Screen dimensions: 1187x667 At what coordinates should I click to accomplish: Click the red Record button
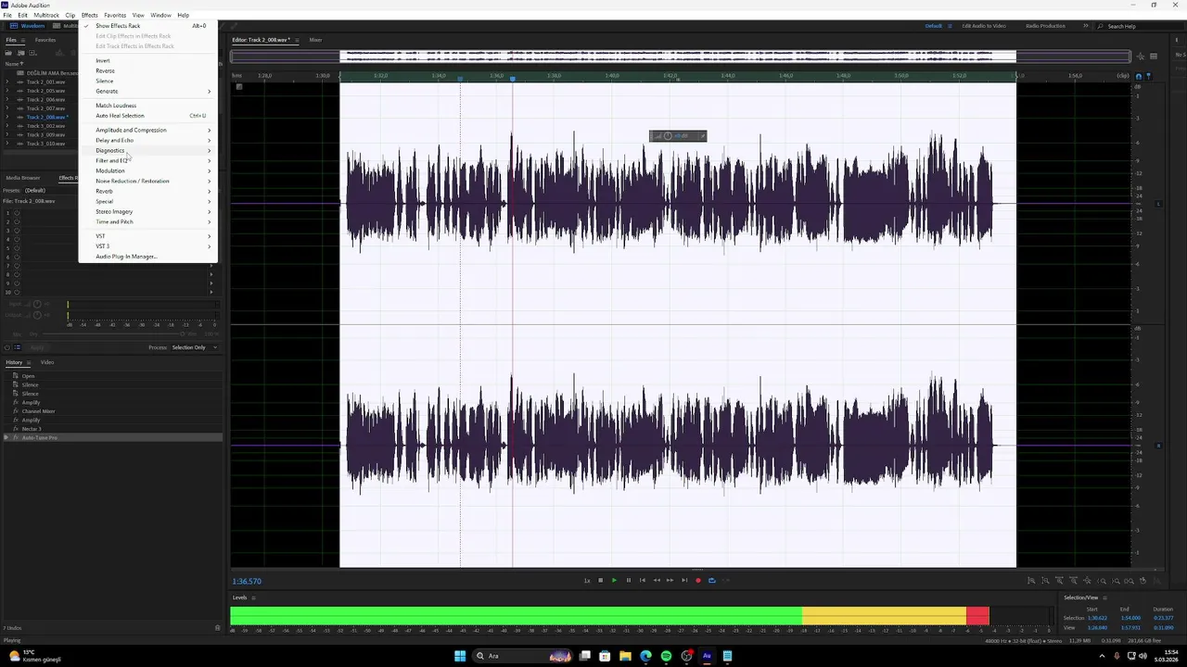click(697, 581)
